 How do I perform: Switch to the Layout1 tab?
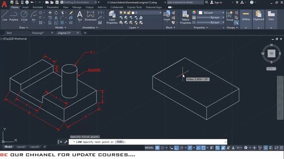(21, 147)
